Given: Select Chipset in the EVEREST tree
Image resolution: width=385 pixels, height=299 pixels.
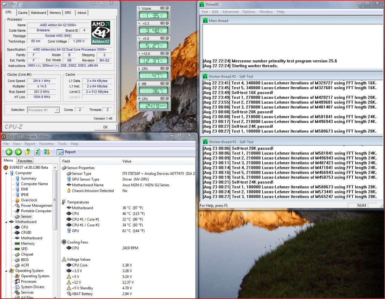Looking at the screenshot, I should tap(27, 254).
